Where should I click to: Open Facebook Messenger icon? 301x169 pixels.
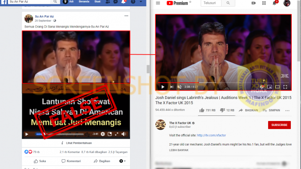click(x=115, y=2)
